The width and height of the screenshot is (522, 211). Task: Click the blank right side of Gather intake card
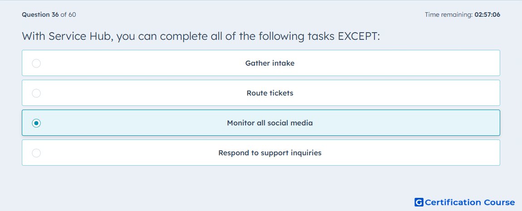pyautogui.click(x=433, y=63)
